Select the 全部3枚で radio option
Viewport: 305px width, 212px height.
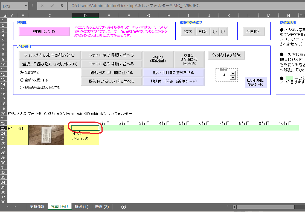pyautogui.click(x=22, y=72)
